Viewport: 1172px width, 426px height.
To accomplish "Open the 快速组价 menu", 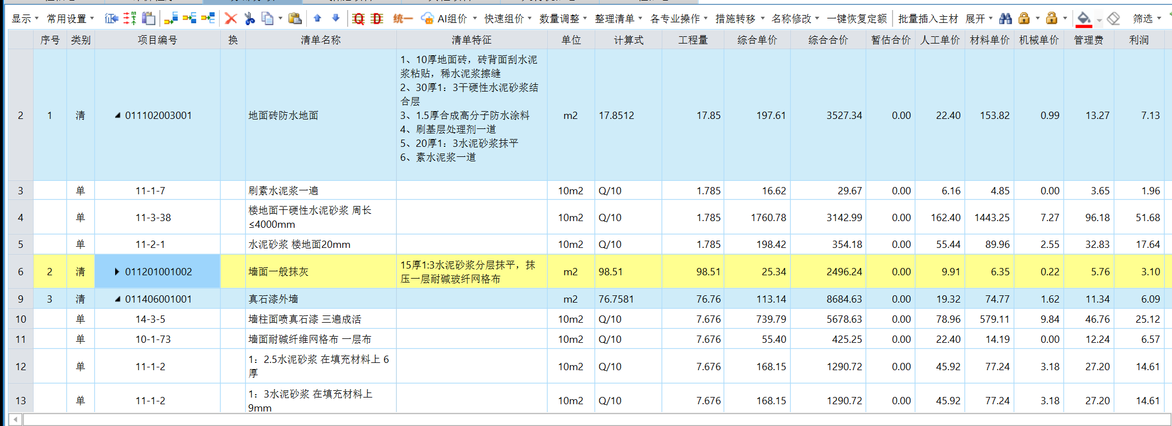I will 508,19.
